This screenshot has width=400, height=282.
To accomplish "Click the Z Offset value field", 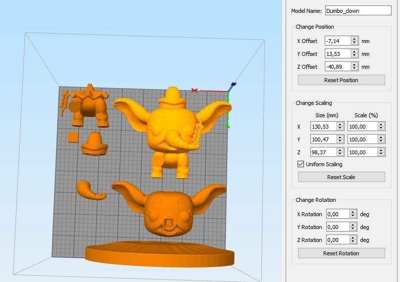I will (338, 67).
